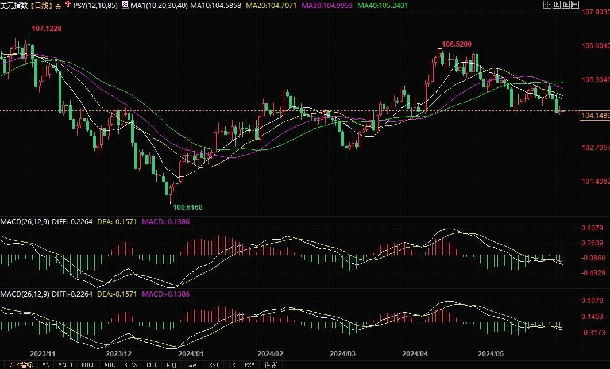The height and width of the screenshot is (369, 610).
Task: Select the CCI indicator
Action: click(151, 364)
